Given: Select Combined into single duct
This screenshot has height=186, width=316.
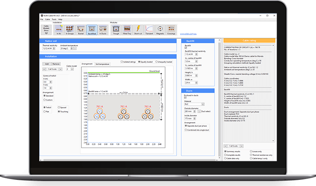Looking at the screenshot, I should (197, 130).
